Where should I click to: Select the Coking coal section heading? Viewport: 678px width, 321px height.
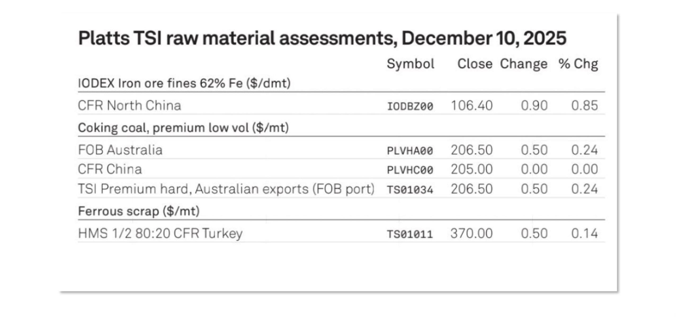tap(183, 128)
